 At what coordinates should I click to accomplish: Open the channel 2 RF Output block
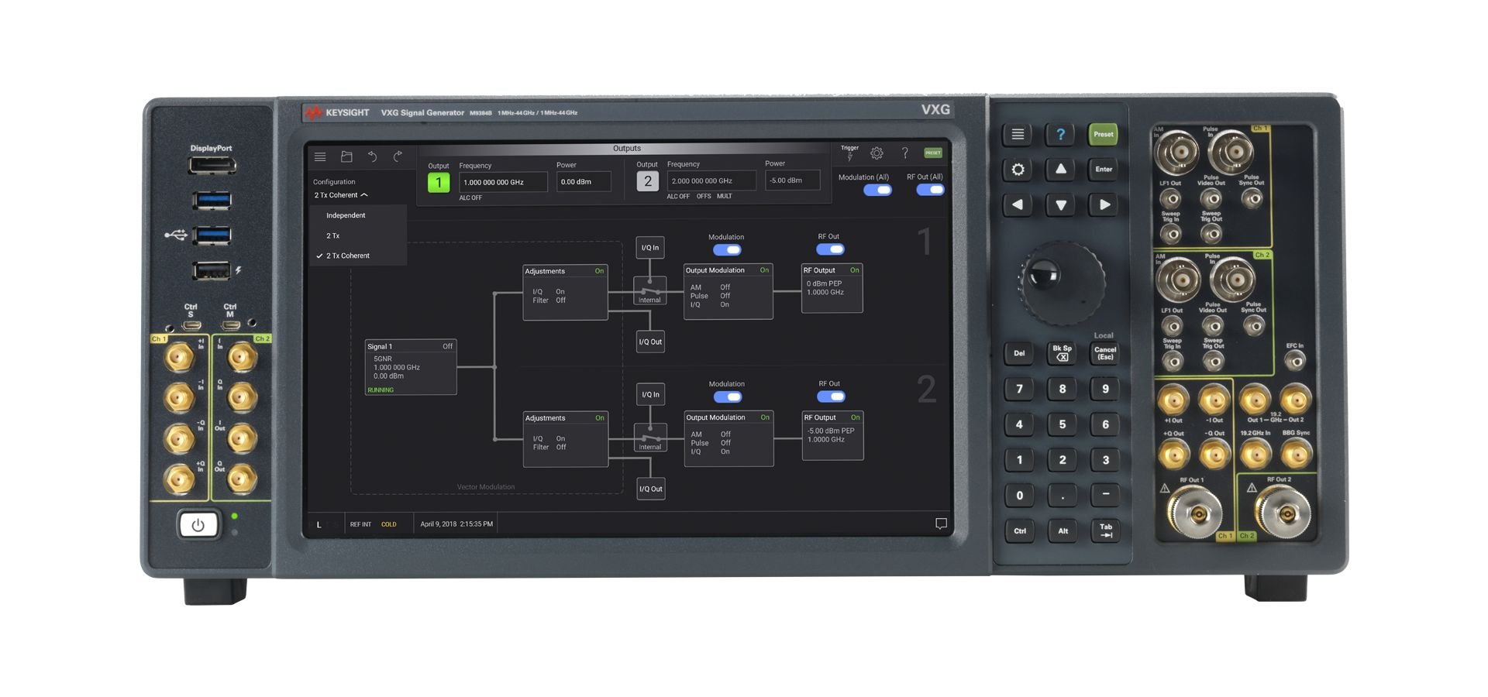tap(832, 436)
